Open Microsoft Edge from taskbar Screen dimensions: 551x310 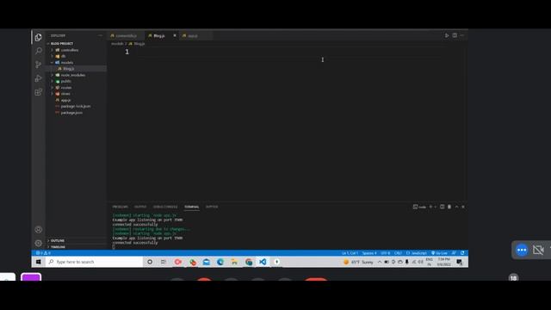coord(220,262)
